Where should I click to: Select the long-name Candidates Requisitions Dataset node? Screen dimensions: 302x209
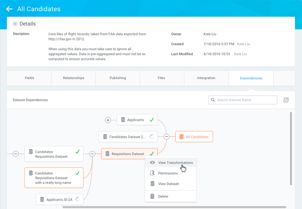[54, 178]
